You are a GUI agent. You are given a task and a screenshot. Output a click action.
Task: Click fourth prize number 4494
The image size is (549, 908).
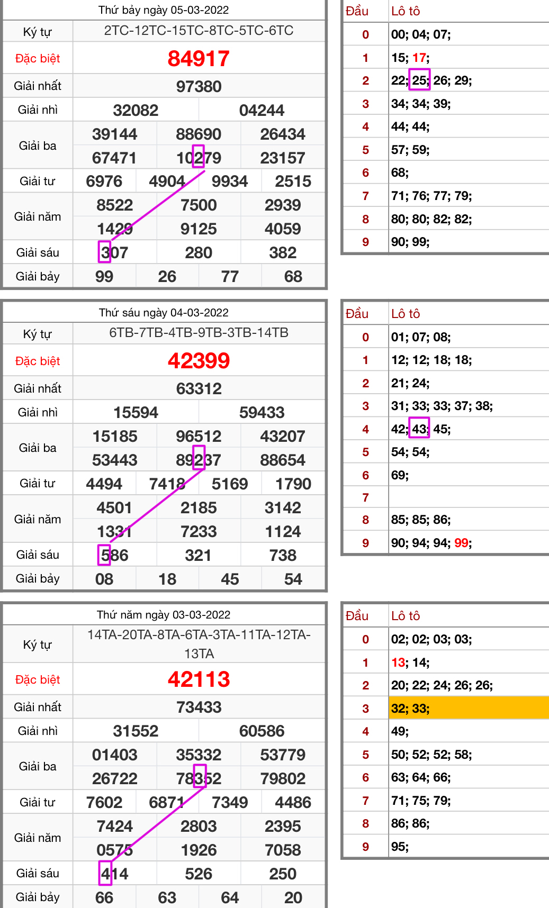pyautogui.click(x=104, y=484)
